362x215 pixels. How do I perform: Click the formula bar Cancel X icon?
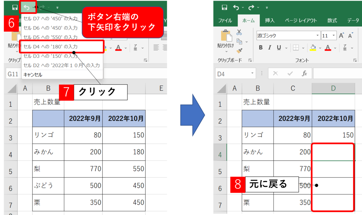(x=275, y=74)
